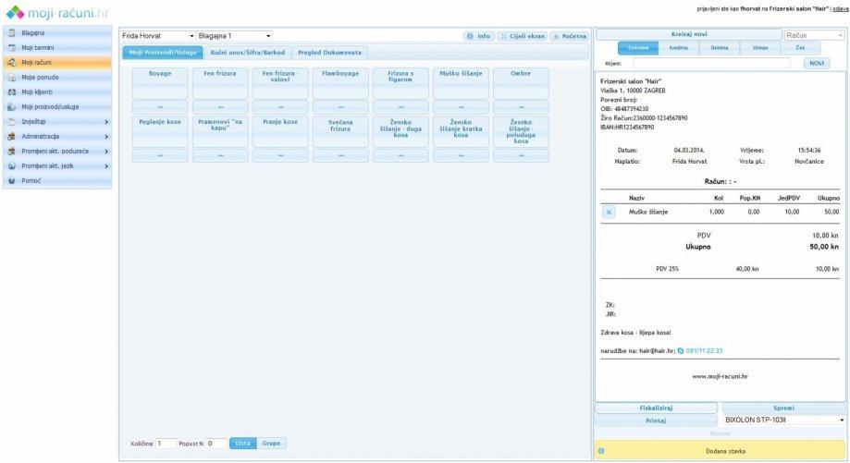Add Svečana frizura service

(340, 131)
